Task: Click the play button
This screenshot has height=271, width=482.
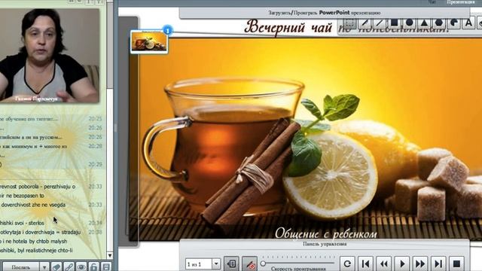Action: click(x=402, y=263)
